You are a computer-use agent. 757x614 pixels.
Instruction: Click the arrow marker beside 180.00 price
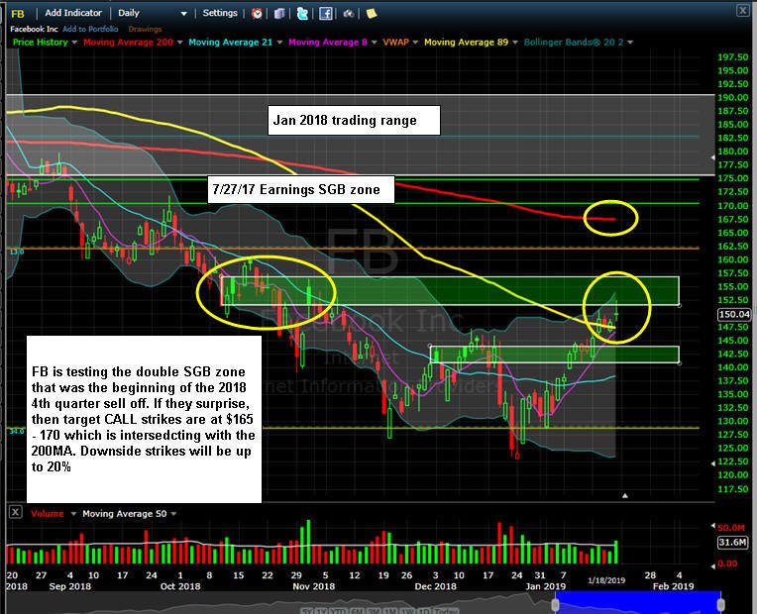coord(712,157)
